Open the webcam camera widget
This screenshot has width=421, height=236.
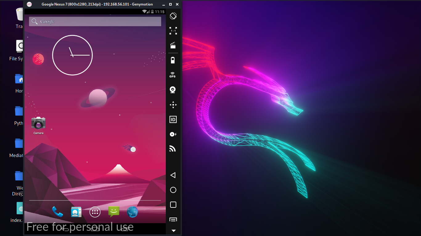click(x=173, y=90)
